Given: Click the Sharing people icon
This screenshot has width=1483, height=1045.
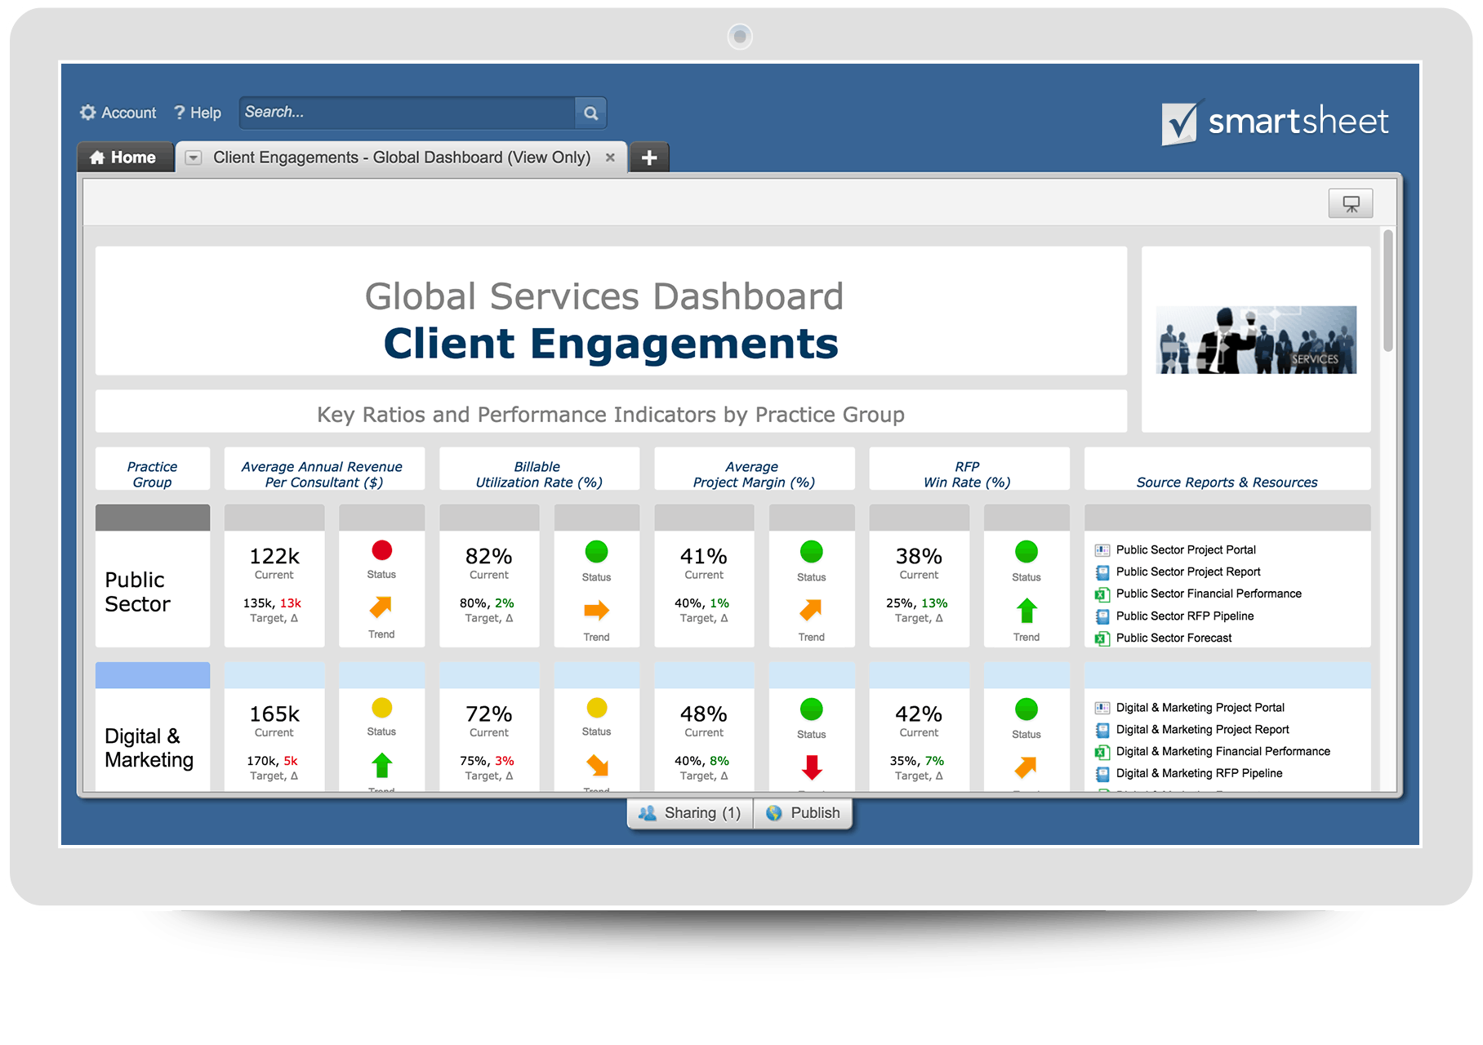Looking at the screenshot, I should [648, 812].
